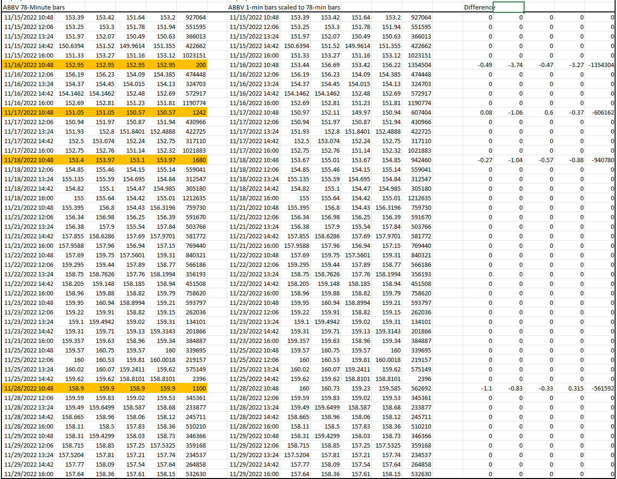The height and width of the screenshot is (479, 617).
Task: Click the difference cell showing -1354304
Action: coord(601,65)
